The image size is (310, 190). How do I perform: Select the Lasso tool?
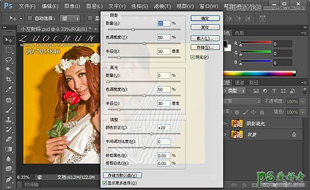point(8,60)
